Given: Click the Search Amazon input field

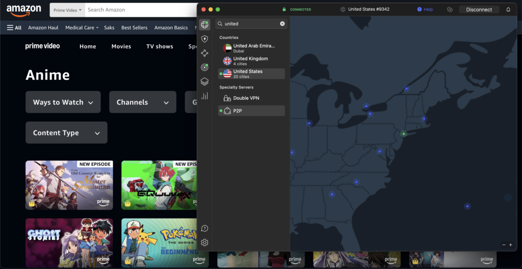Looking at the screenshot, I should click(x=142, y=10).
